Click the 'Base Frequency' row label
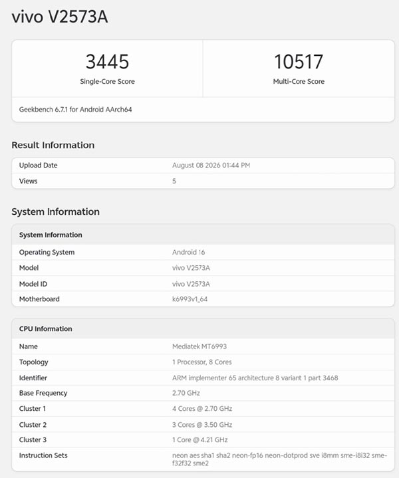The image size is (399, 478). click(43, 394)
